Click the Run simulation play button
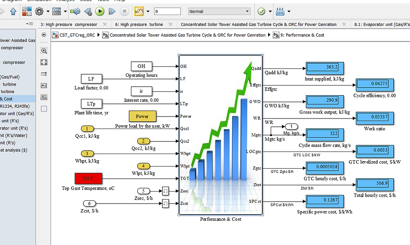410x245 pixels. (x=100, y=11)
